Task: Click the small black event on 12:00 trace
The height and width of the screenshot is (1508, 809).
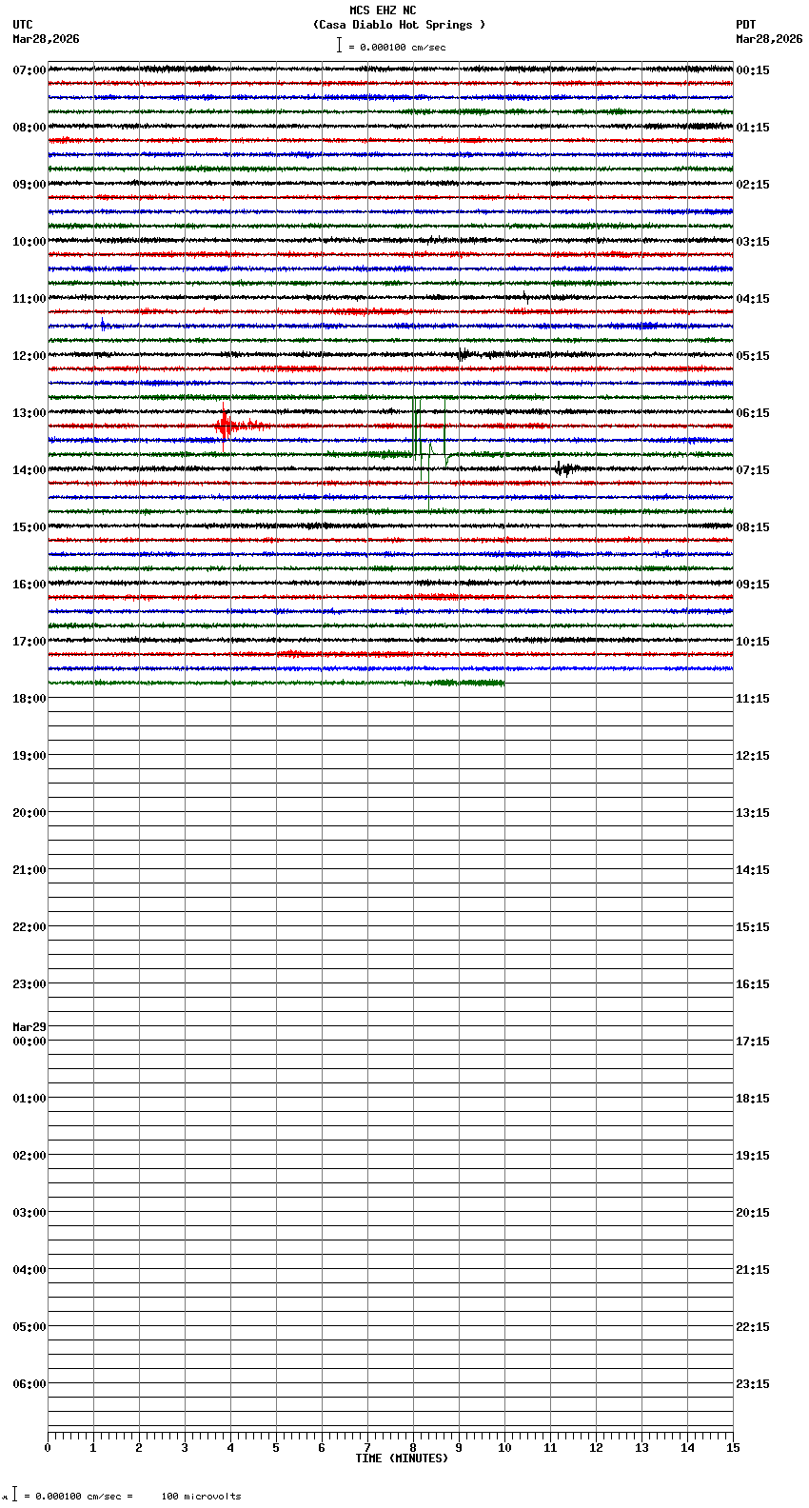Action: 464,354
